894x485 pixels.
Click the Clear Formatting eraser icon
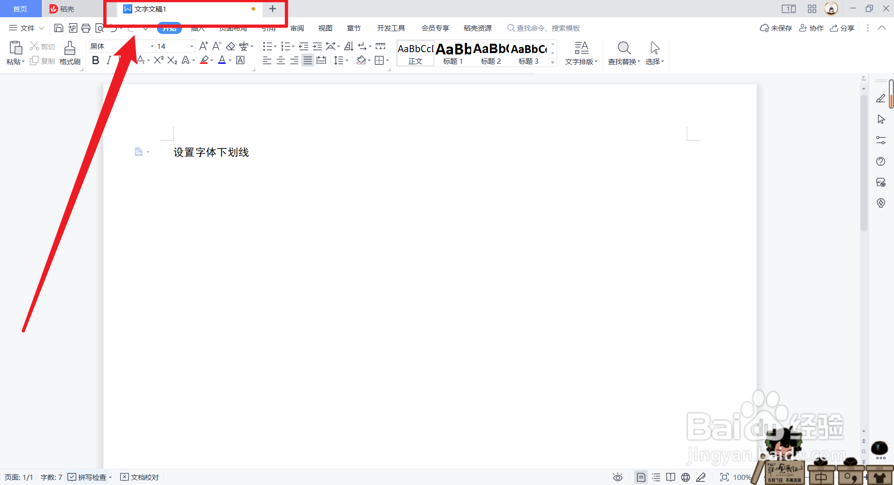(230, 46)
